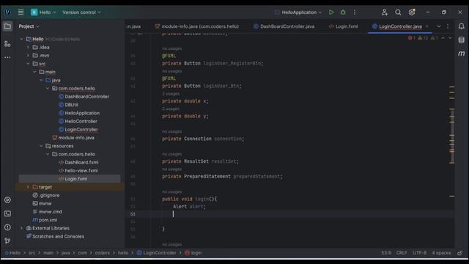Select HelloApplication class in tree
The image size is (469, 264).
click(79, 113)
